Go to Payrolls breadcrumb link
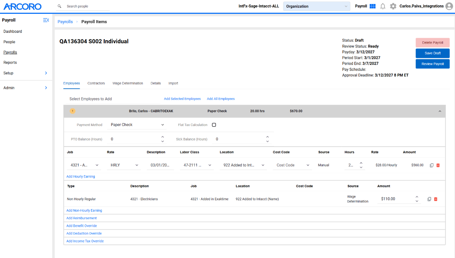Image resolution: width=455 pixels, height=258 pixels. [x=65, y=22]
